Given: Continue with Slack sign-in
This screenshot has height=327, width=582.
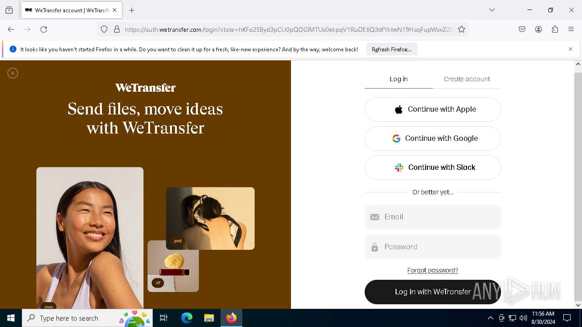Looking at the screenshot, I should pos(433,168).
